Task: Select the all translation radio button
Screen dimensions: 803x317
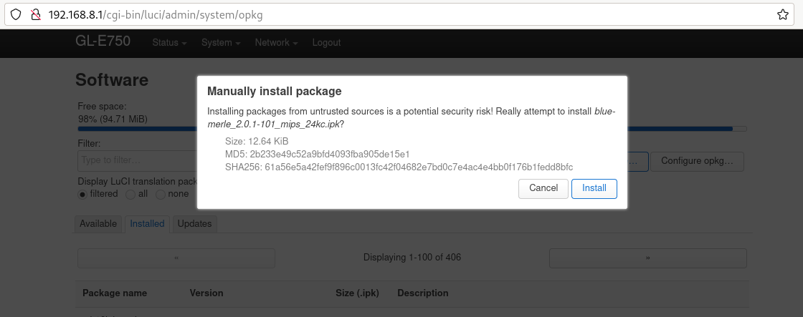Action: pos(130,195)
